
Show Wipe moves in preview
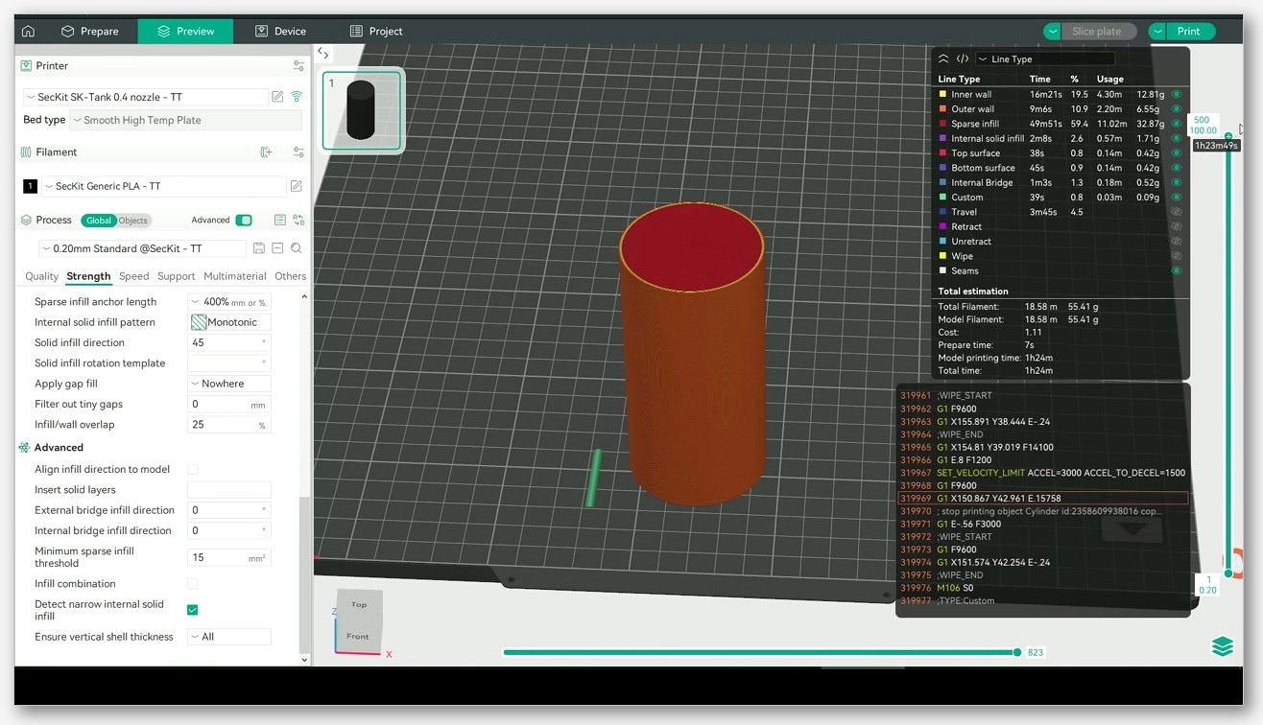(1176, 256)
